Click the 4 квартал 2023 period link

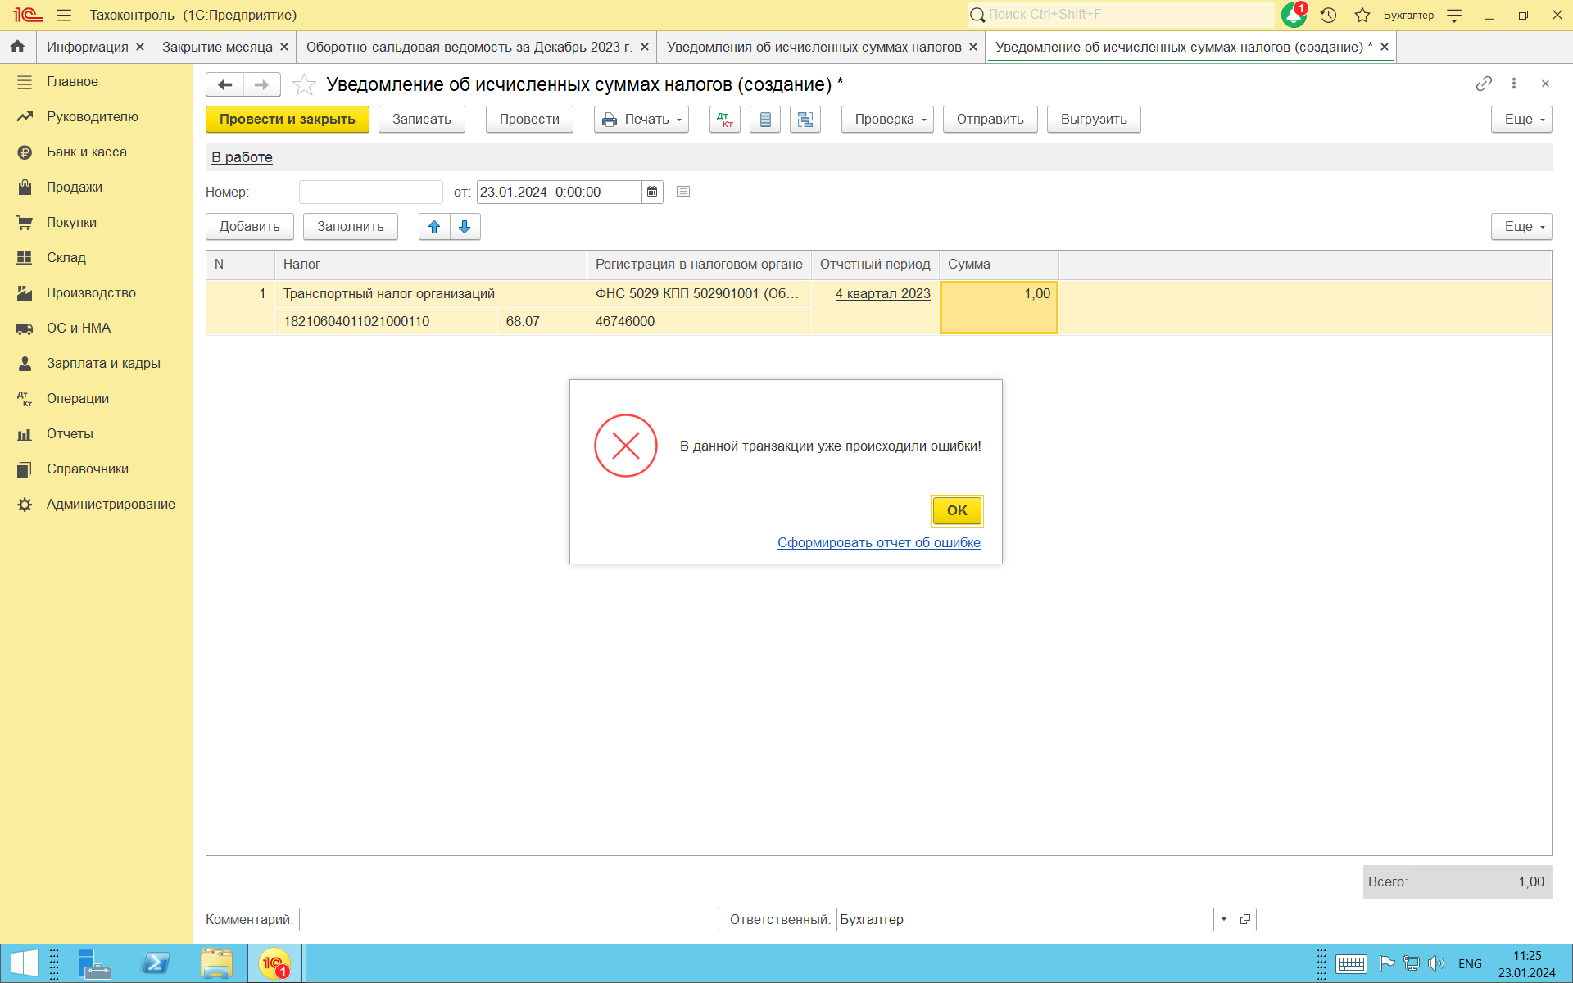(882, 293)
